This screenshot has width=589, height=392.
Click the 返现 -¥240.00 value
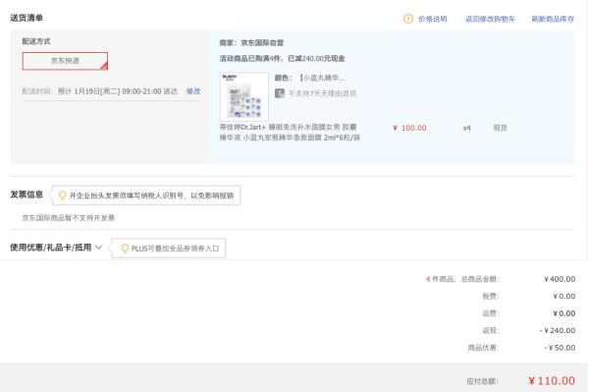tap(558, 330)
